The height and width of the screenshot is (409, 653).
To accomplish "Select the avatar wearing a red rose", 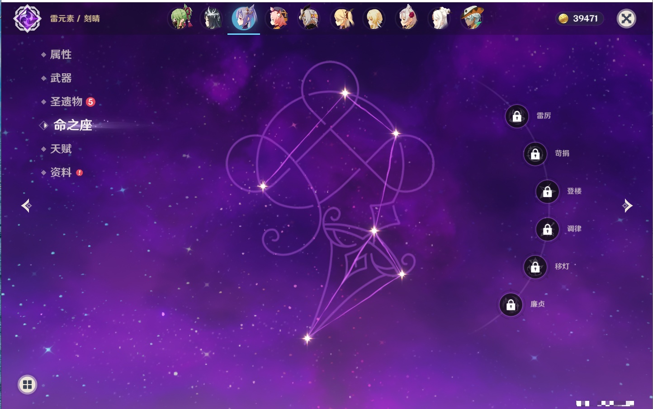I will pyautogui.click(x=407, y=18).
